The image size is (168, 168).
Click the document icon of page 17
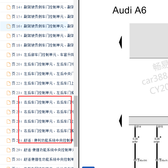click(x=9, y=36)
